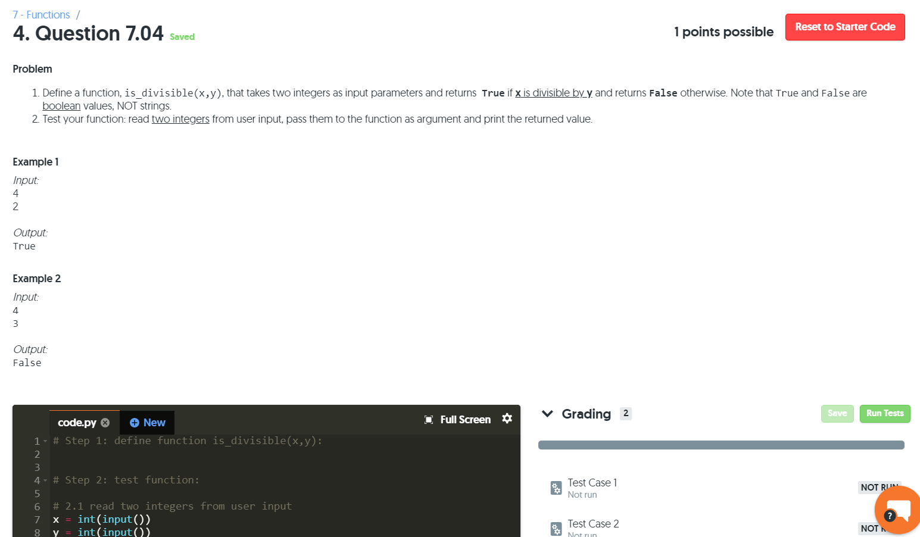920x537 pixels.
Task: Close the code.py file tab
Action: click(105, 422)
